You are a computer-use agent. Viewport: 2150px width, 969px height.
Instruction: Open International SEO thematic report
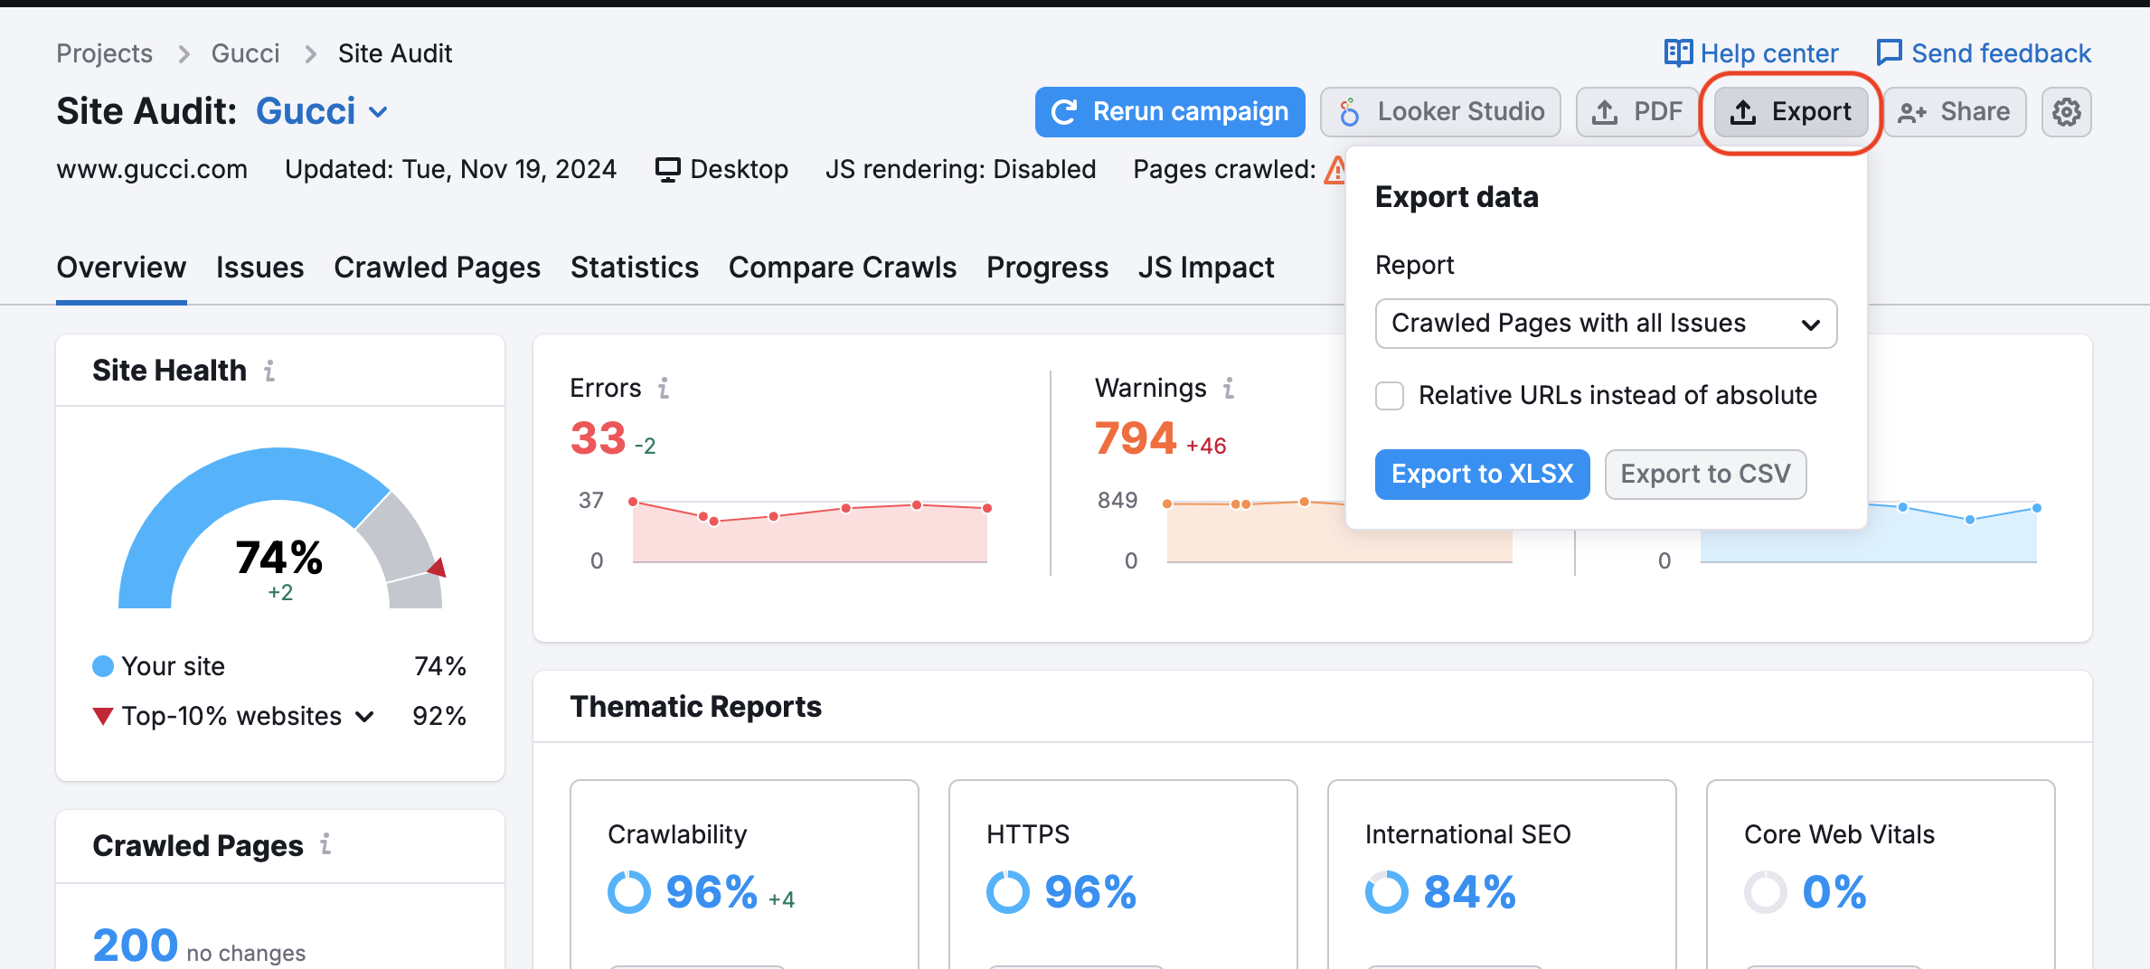[x=1468, y=834]
